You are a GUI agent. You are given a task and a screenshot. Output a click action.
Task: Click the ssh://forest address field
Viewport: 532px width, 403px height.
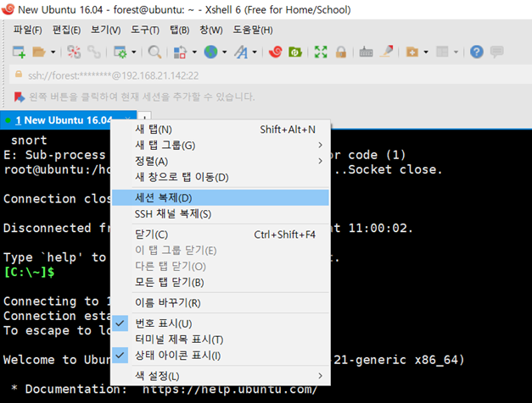pos(272,75)
